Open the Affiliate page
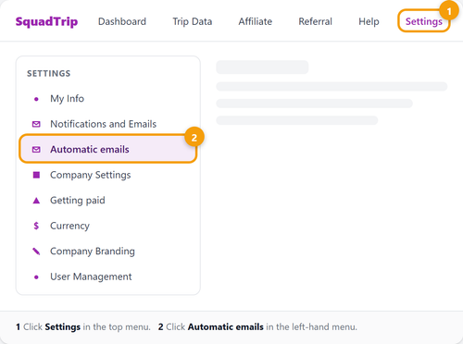This screenshot has height=344, width=463. (256, 21)
